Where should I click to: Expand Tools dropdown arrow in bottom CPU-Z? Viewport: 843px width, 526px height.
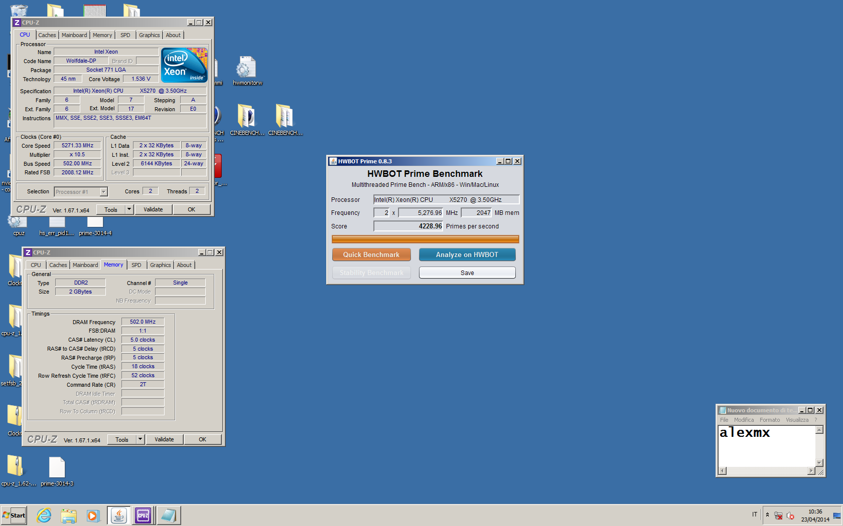click(x=140, y=439)
